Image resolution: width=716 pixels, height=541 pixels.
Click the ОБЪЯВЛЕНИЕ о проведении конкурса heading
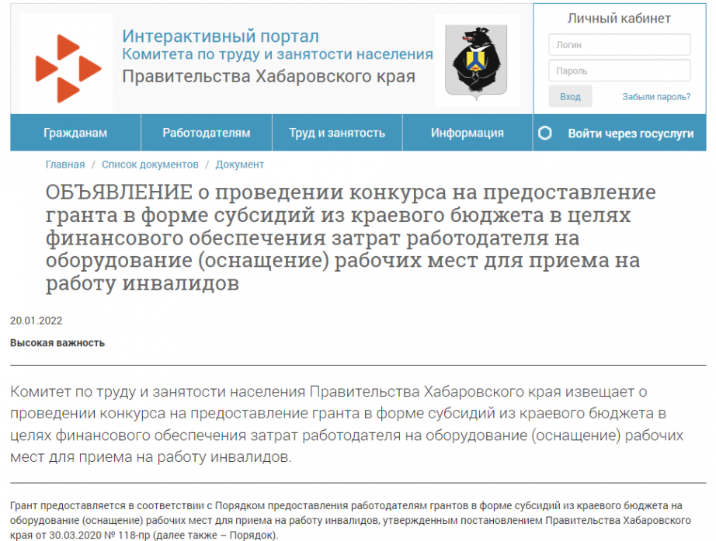pos(351,238)
